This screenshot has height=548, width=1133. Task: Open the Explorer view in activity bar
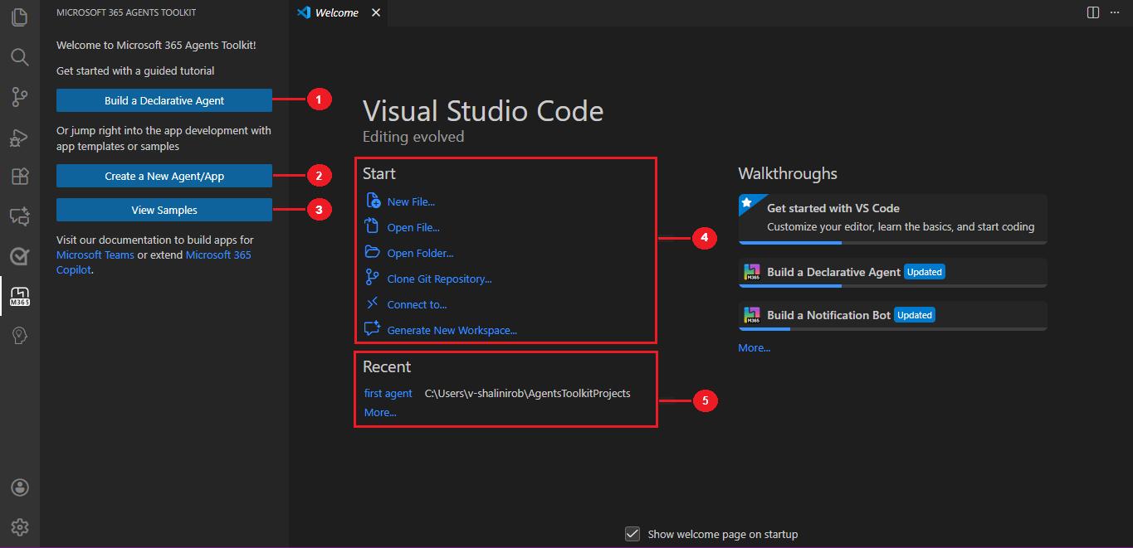click(x=20, y=17)
